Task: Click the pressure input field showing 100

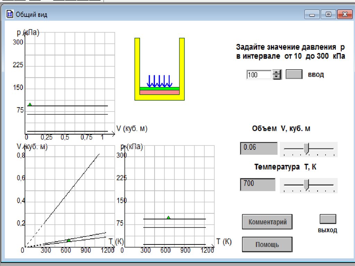Action: pyautogui.click(x=259, y=75)
